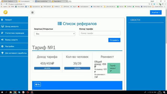
Task: Click the Тариф закрыт green badge
Action: tap(114, 68)
